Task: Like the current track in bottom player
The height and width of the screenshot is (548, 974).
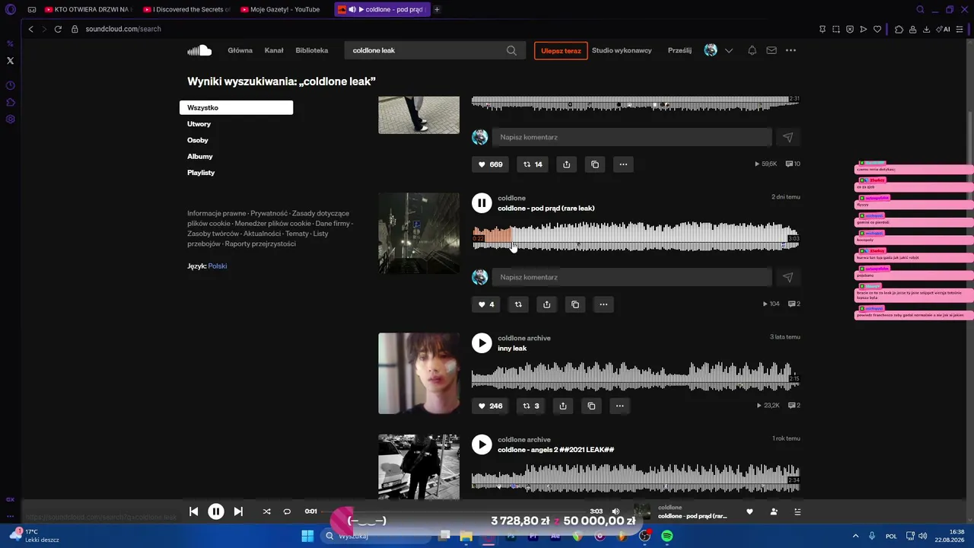Action: (x=750, y=511)
